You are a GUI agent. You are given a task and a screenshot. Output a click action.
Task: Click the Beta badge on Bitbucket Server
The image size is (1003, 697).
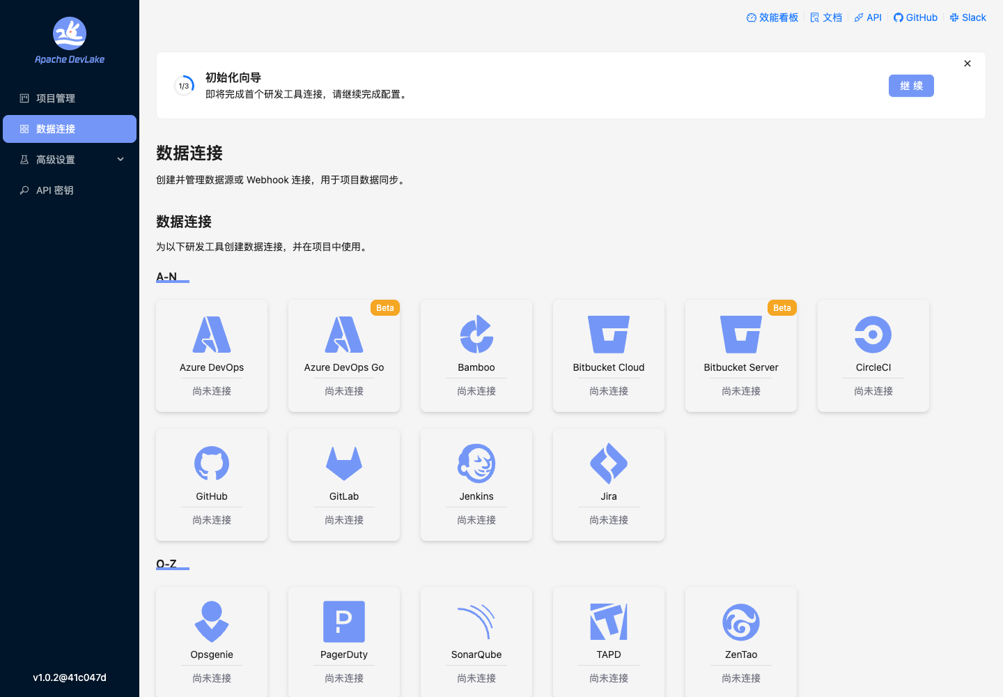click(x=782, y=307)
